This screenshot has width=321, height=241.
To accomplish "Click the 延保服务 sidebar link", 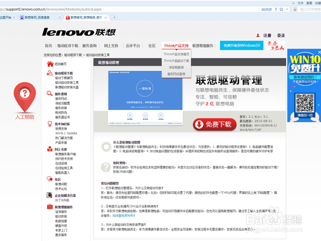I will [61, 212].
